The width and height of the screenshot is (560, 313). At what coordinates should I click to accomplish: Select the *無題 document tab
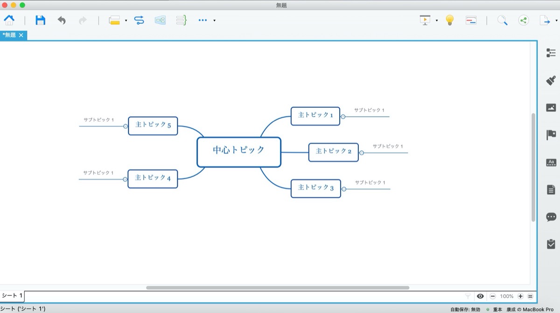tap(9, 35)
